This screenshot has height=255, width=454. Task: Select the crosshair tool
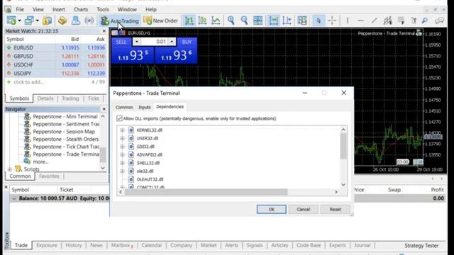pyautogui.click(x=332, y=21)
